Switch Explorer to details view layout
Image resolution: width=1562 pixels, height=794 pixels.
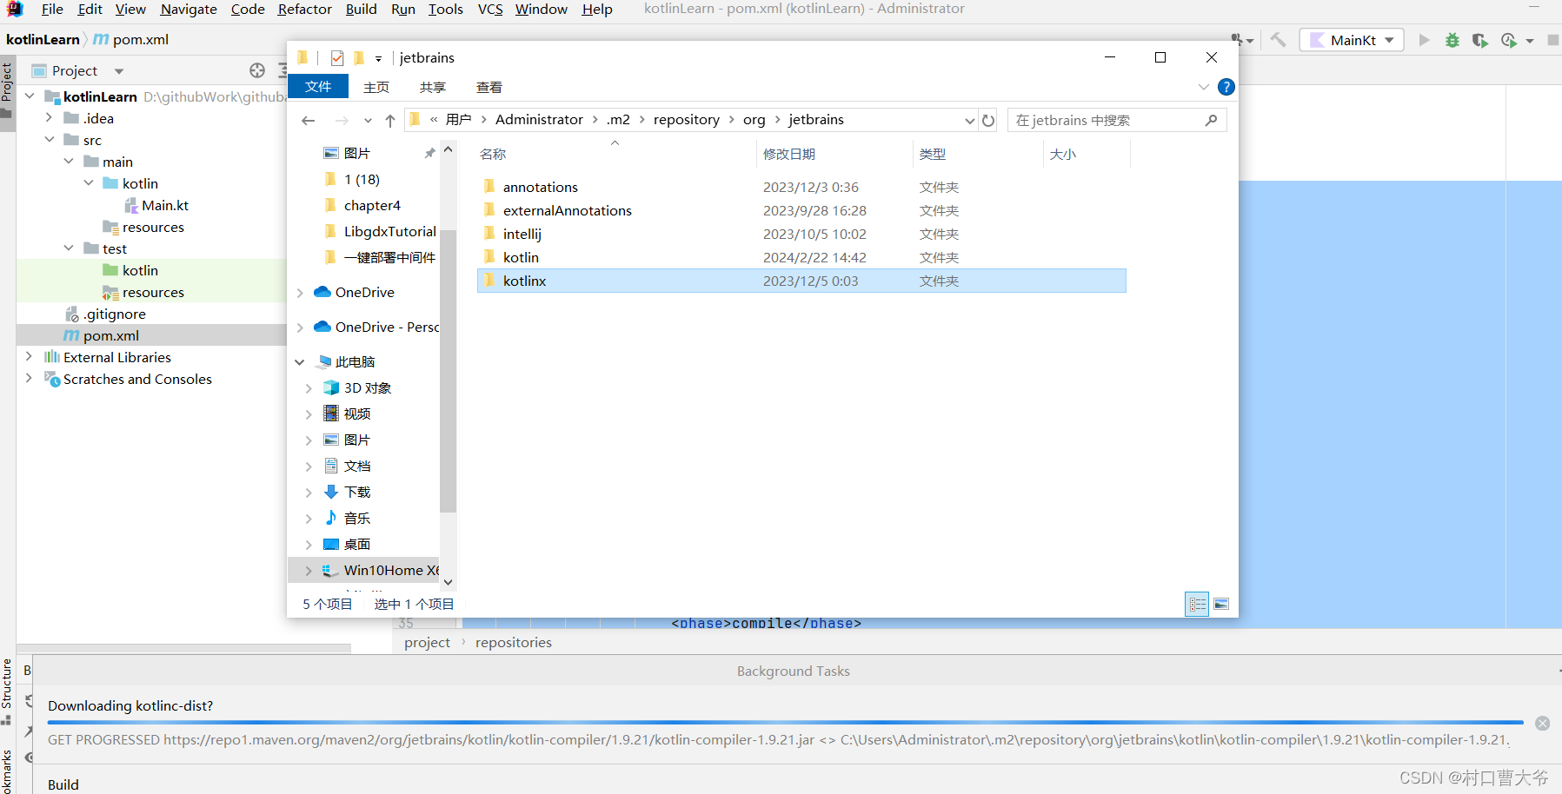(1197, 604)
